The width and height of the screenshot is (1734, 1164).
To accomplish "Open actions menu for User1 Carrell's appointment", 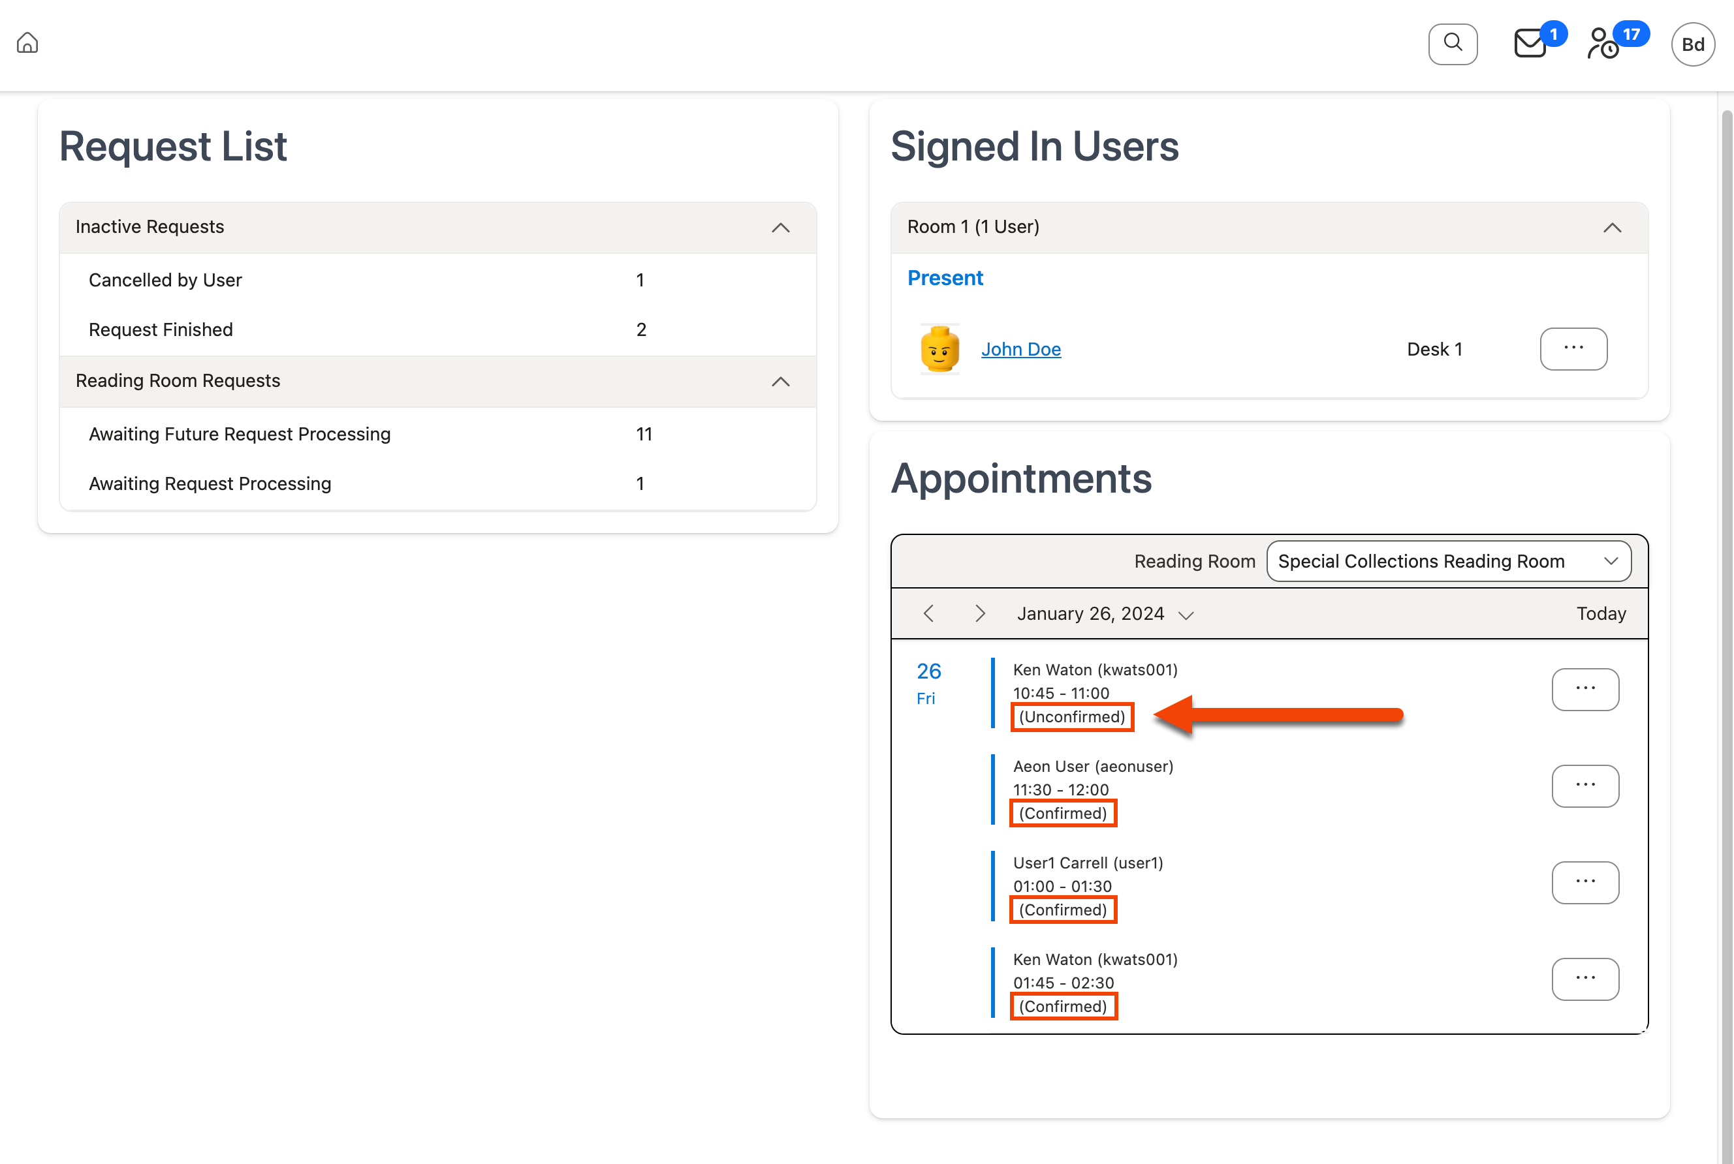I will [x=1586, y=882].
